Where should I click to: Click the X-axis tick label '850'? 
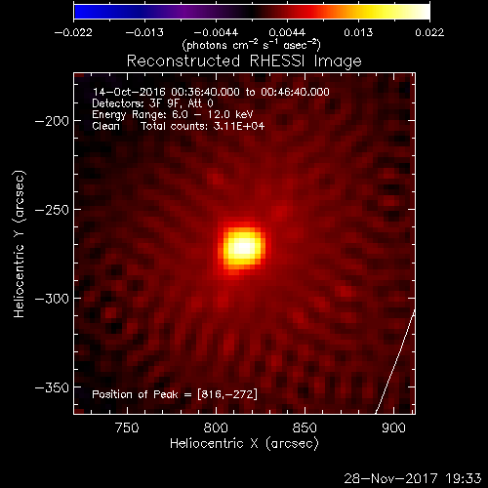(305, 427)
